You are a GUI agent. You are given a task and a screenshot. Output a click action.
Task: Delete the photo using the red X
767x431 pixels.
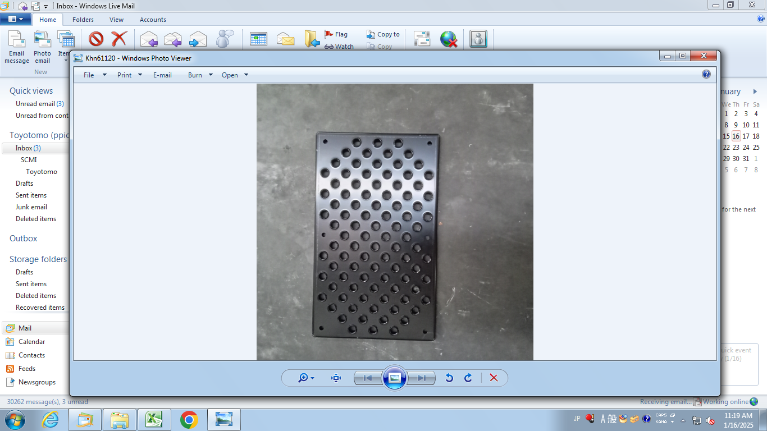[x=494, y=378]
